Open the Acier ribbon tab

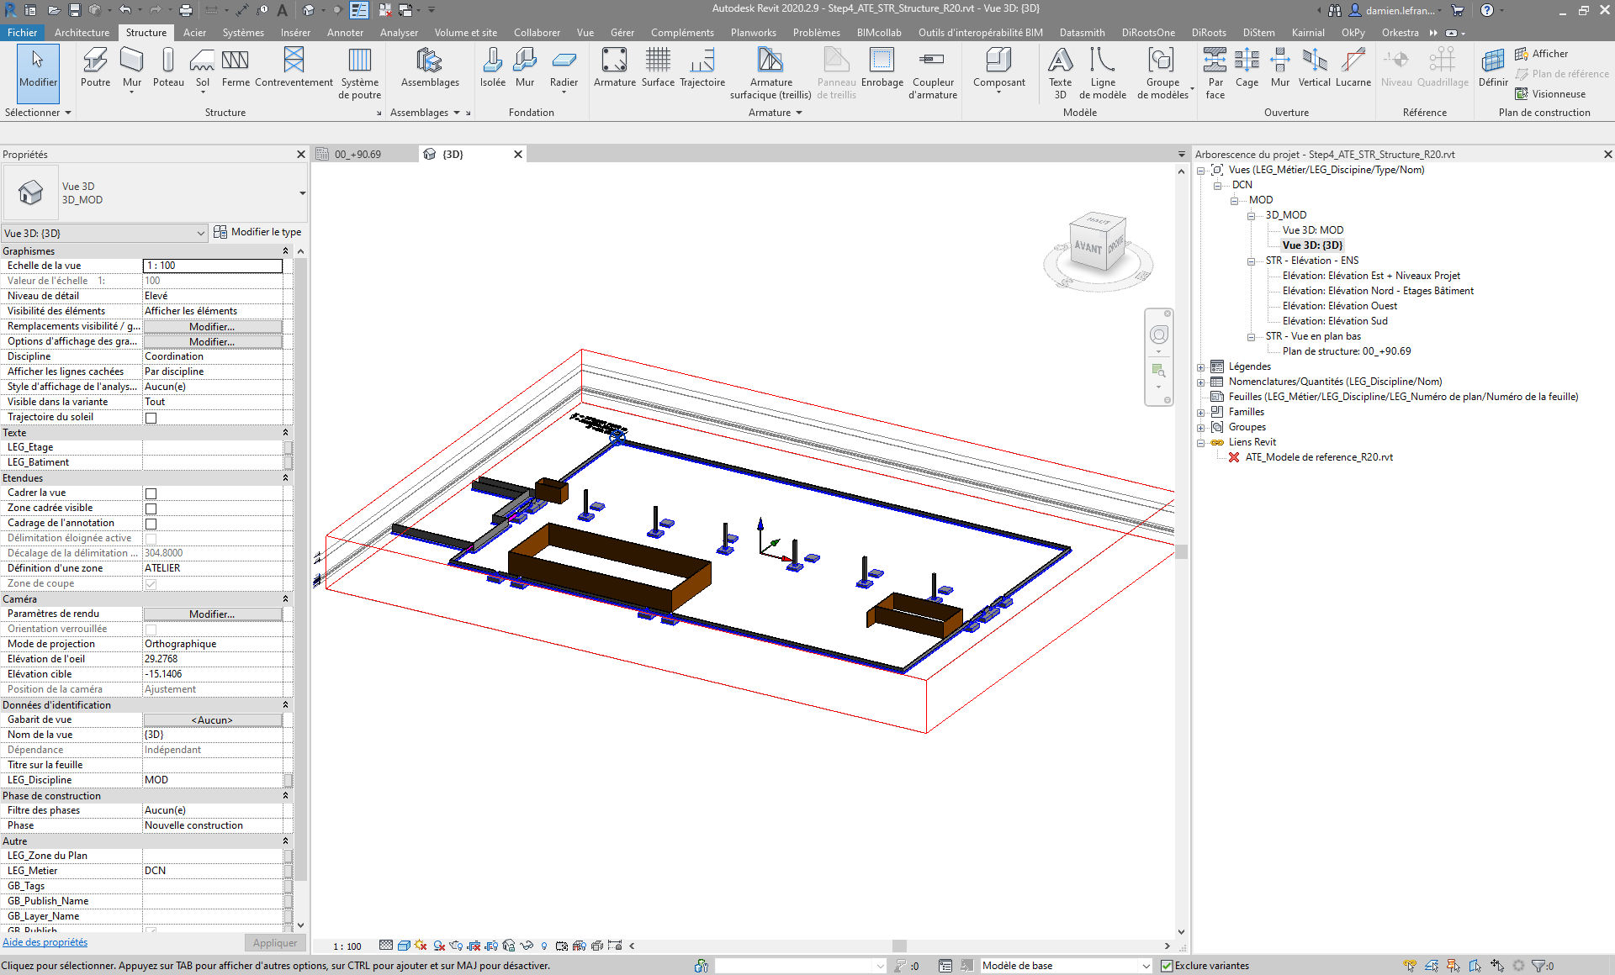click(x=194, y=33)
